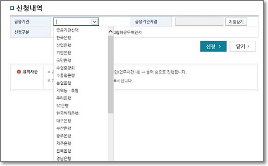
Task: Click the bank list scrollbar thumb
Action: [x=111, y=74]
